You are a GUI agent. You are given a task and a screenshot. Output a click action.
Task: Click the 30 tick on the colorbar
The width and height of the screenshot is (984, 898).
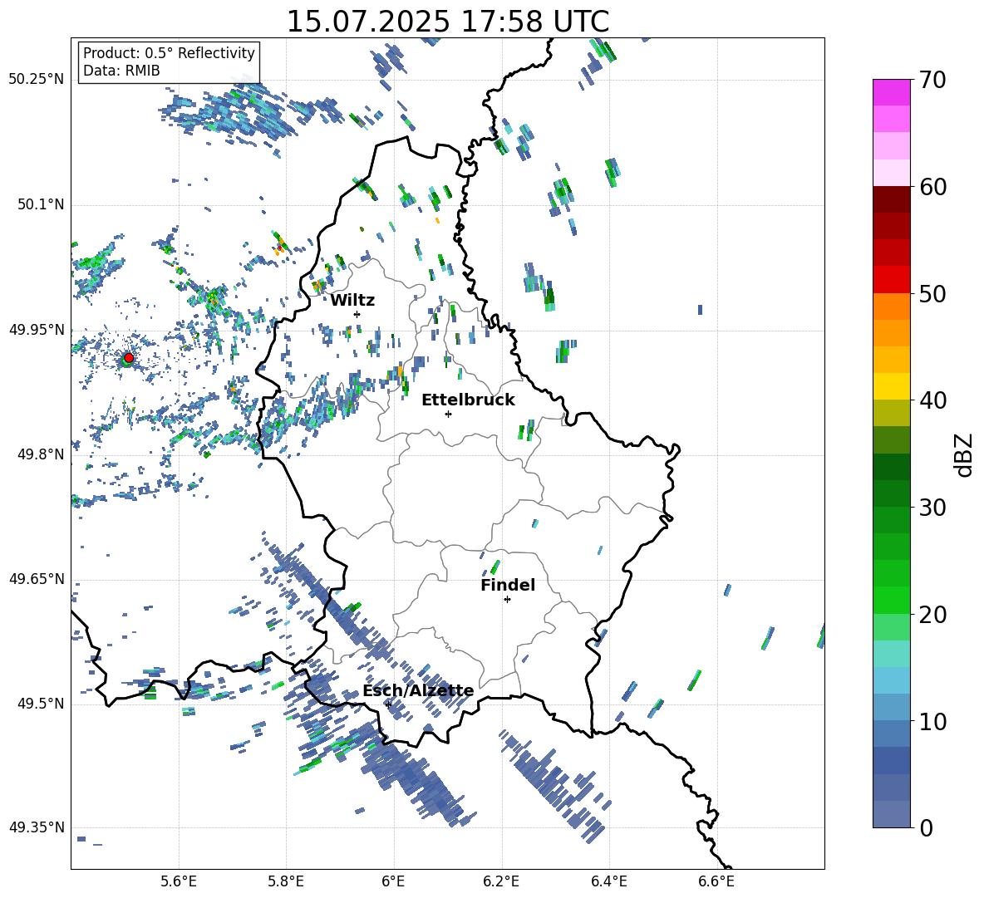coord(932,508)
